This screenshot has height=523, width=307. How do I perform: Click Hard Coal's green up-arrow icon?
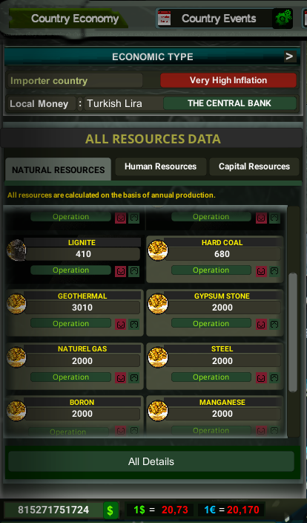pyautogui.click(x=274, y=271)
